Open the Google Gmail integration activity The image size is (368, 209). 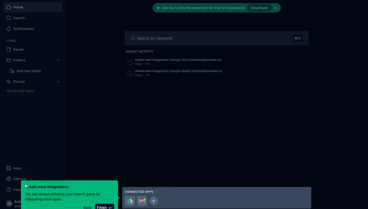pos(178,73)
